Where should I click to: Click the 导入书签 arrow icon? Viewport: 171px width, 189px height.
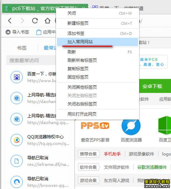8,32
